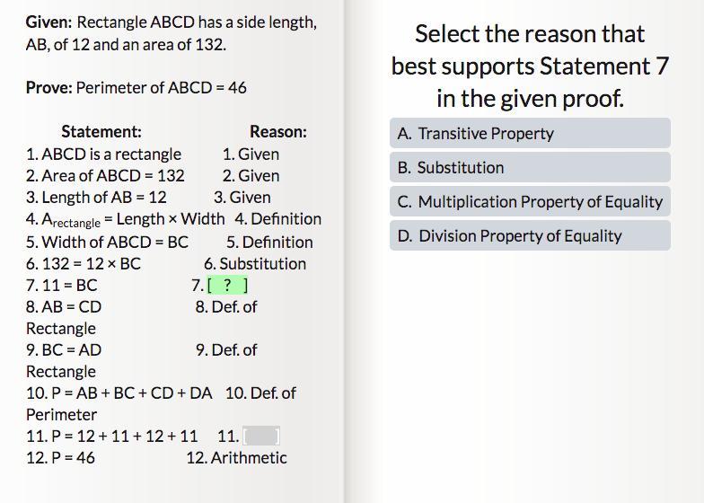This screenshot has width=704, height=503.
Task: Click the 'Statement:' column header
Action: point(101,132)
